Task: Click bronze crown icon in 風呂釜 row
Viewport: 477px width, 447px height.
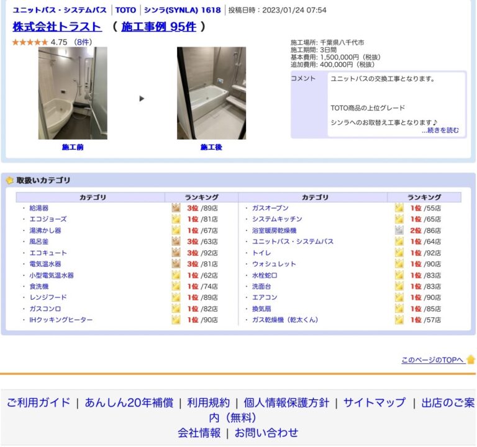Action: coord(176,241)
